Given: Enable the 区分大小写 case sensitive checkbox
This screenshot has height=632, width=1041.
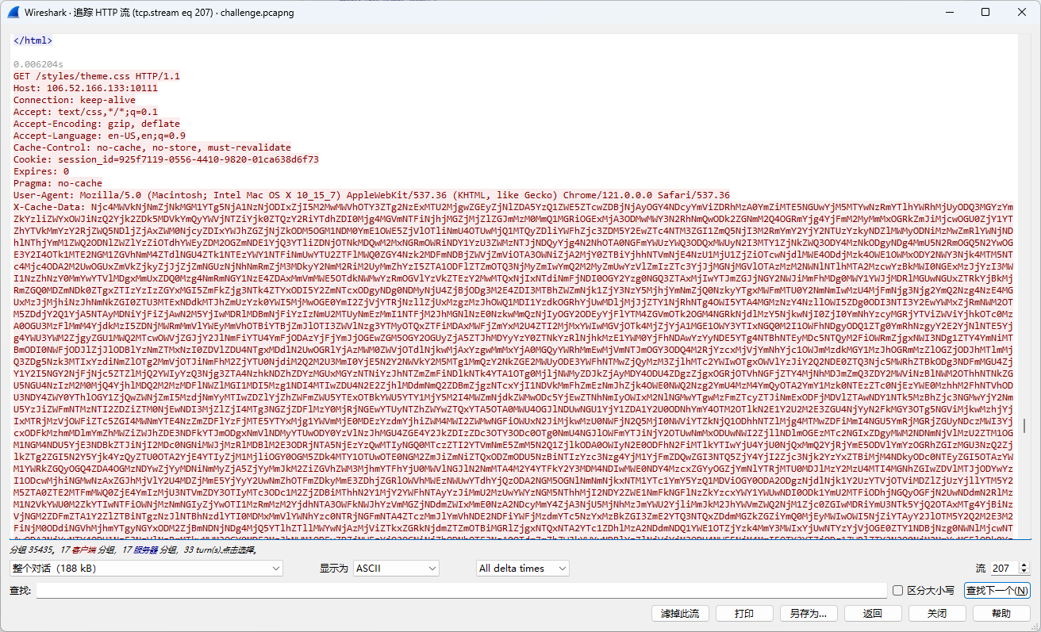Looking at the screenshot, I should pos(897,590).
